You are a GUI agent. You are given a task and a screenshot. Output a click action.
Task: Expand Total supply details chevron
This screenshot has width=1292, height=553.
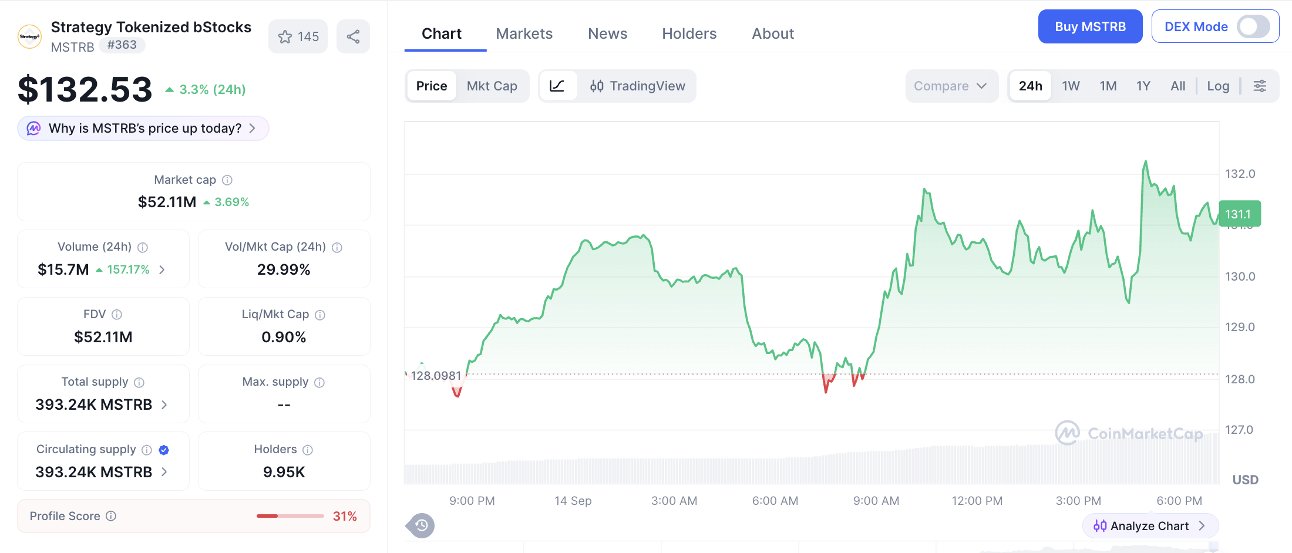164,404
